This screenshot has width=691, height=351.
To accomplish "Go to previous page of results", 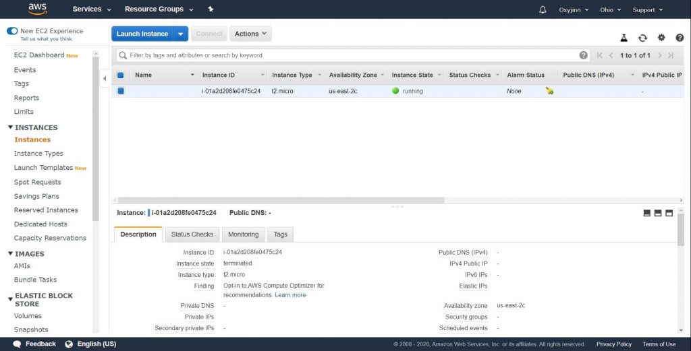I will coord(611,55).
